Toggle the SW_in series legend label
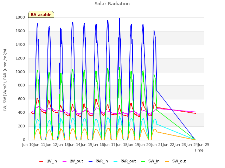This screenshot has height=168, width=225. coord(154,161)
